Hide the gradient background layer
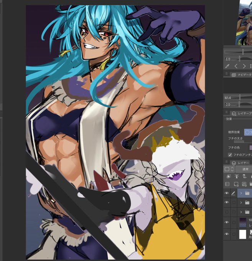This screenshot has width=252, height=261. (x=227, y=222)
